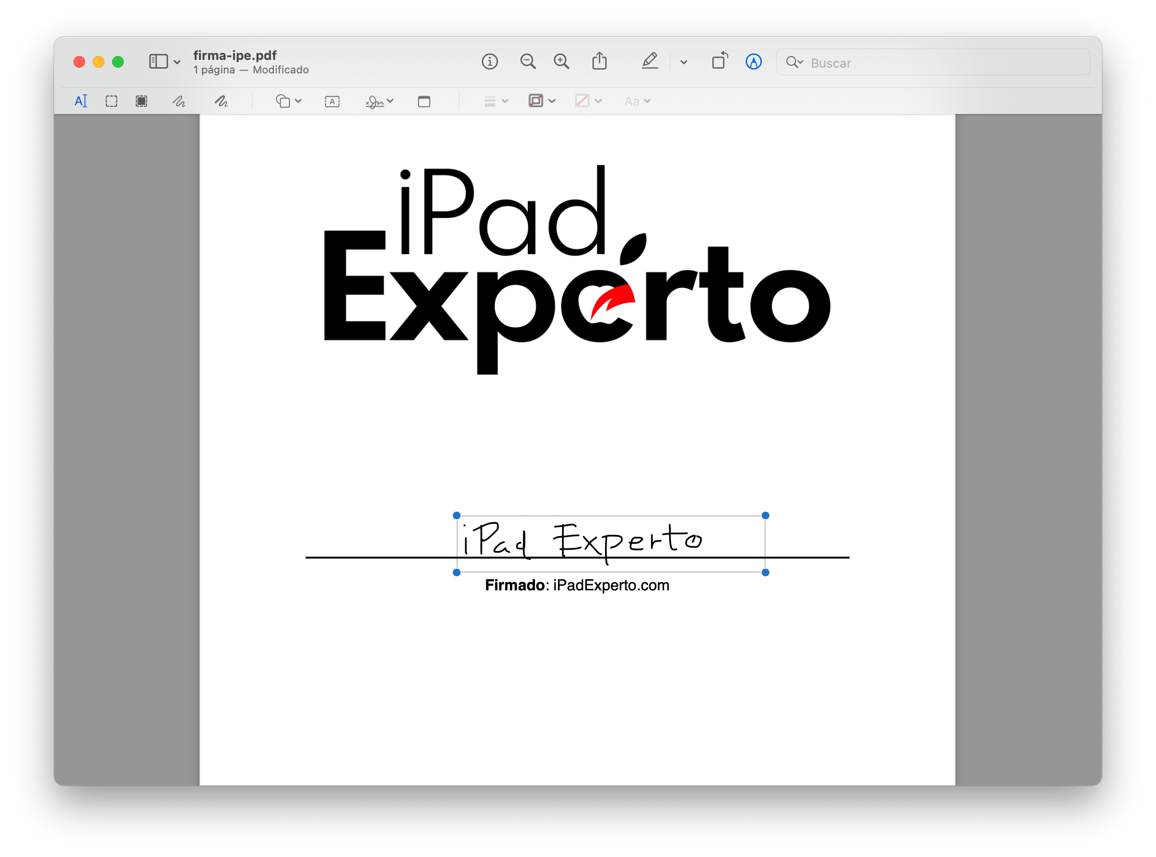The width and height of the screenshot is (1156, 857).
Task: Rotate the page left
Action: 720,61
